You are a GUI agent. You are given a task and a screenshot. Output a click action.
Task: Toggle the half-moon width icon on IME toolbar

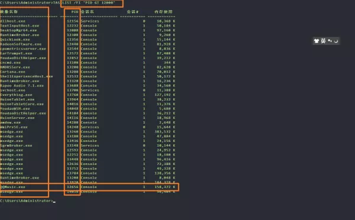[x=336, y=41]
